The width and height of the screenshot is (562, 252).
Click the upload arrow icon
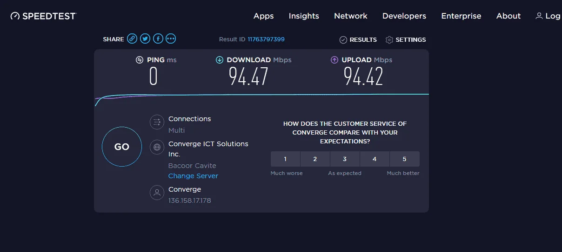click(x=334, y=60)
